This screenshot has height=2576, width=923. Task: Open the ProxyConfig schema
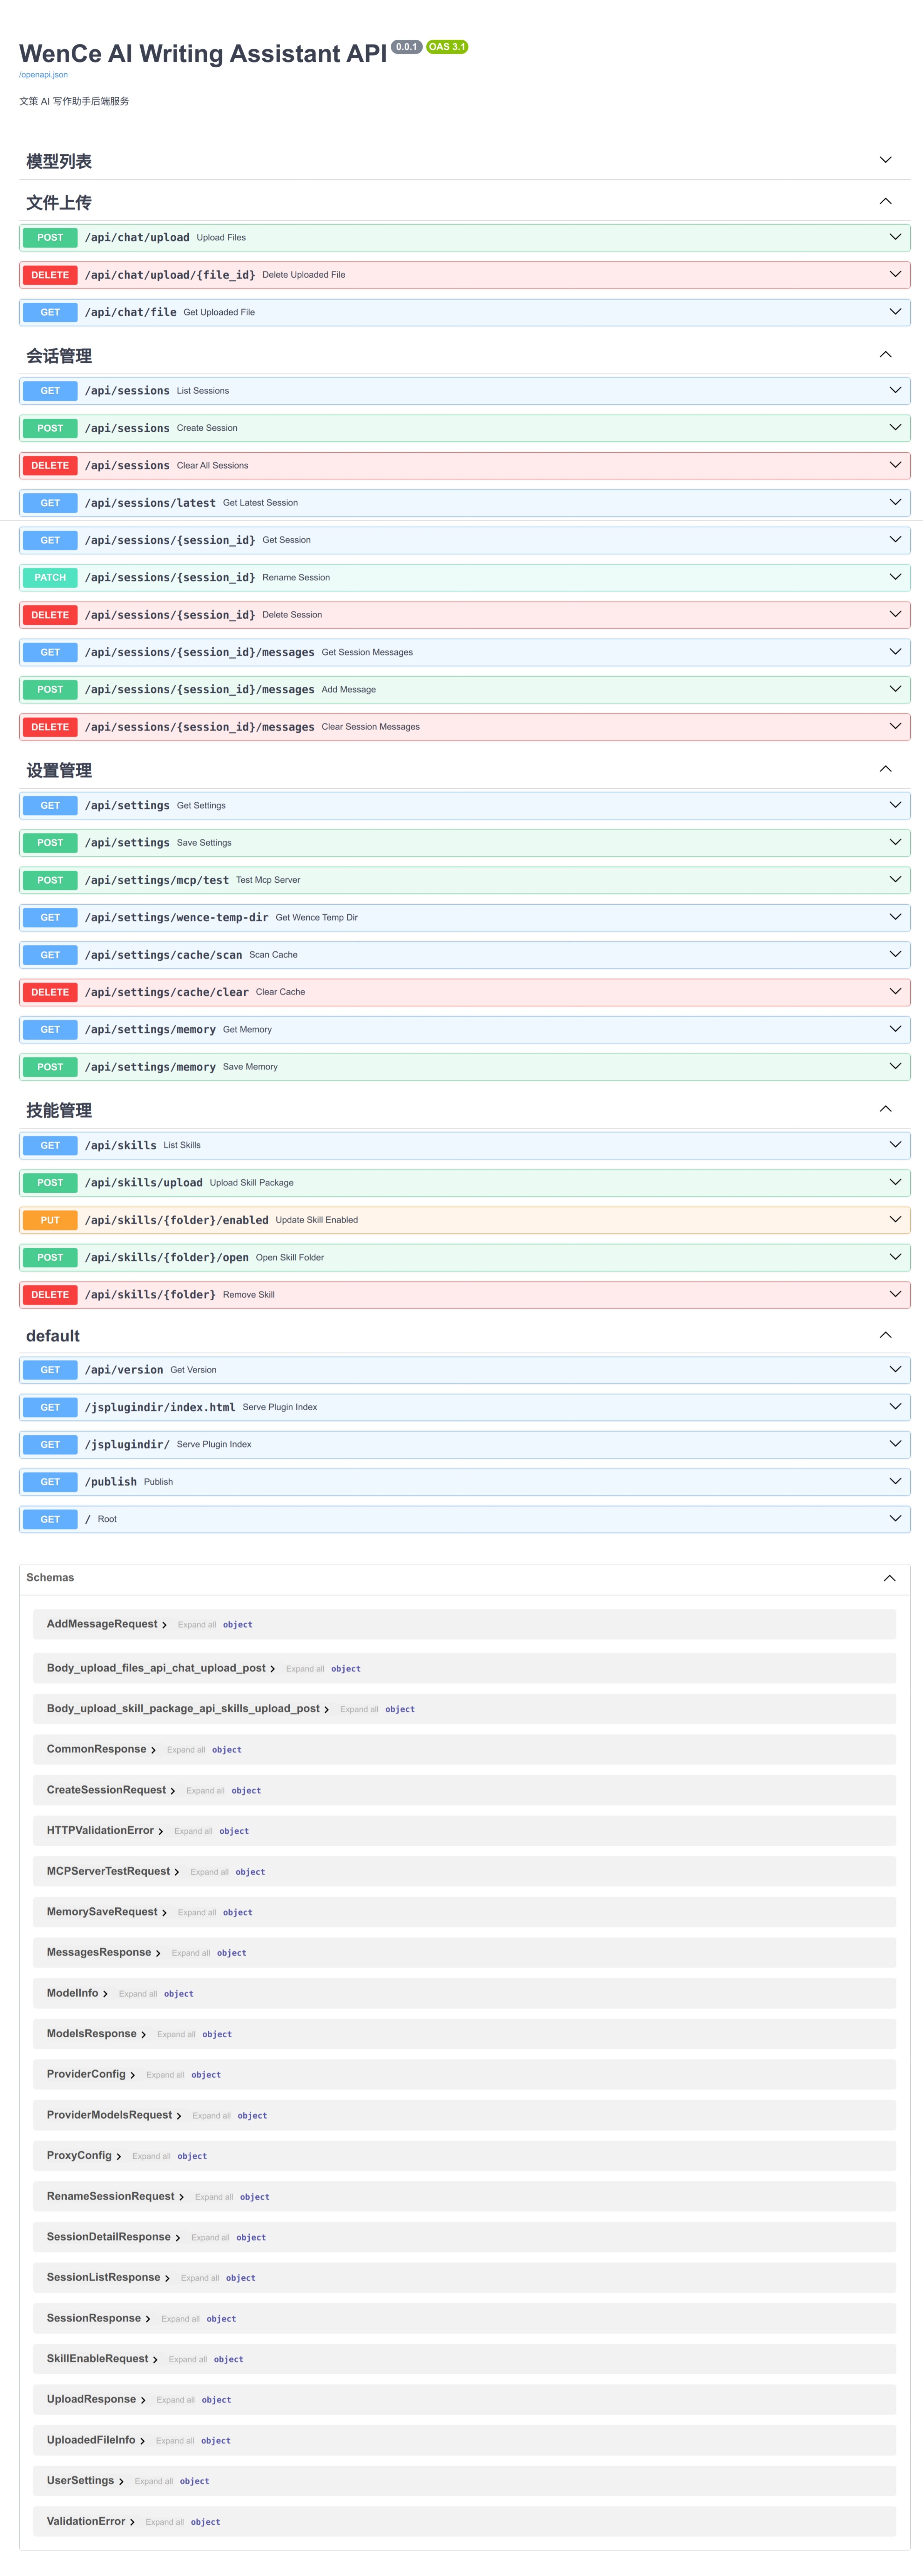[x=79, y=2156]
